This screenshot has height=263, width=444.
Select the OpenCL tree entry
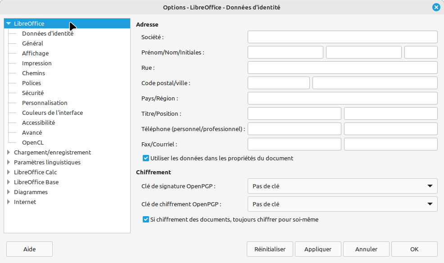(33, 142)
